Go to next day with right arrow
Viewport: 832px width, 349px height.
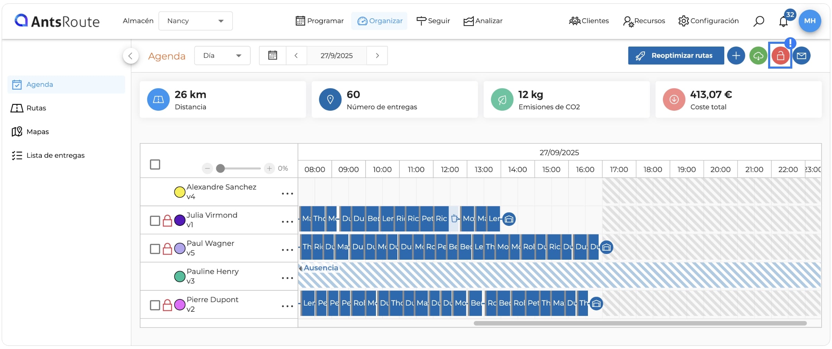click(x=377, y=56)
